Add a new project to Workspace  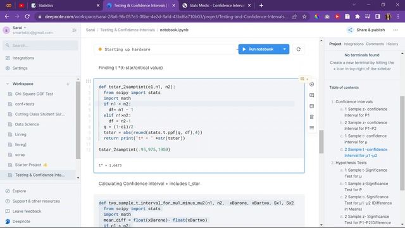68,84
